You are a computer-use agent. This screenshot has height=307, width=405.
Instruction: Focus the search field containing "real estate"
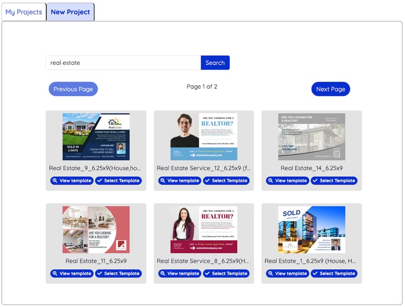(123, 63)
